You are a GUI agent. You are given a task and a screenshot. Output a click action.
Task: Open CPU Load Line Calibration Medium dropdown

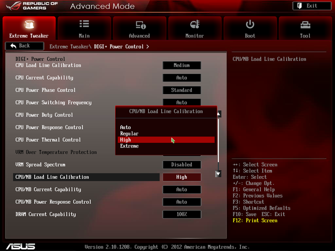click(182, 65)
